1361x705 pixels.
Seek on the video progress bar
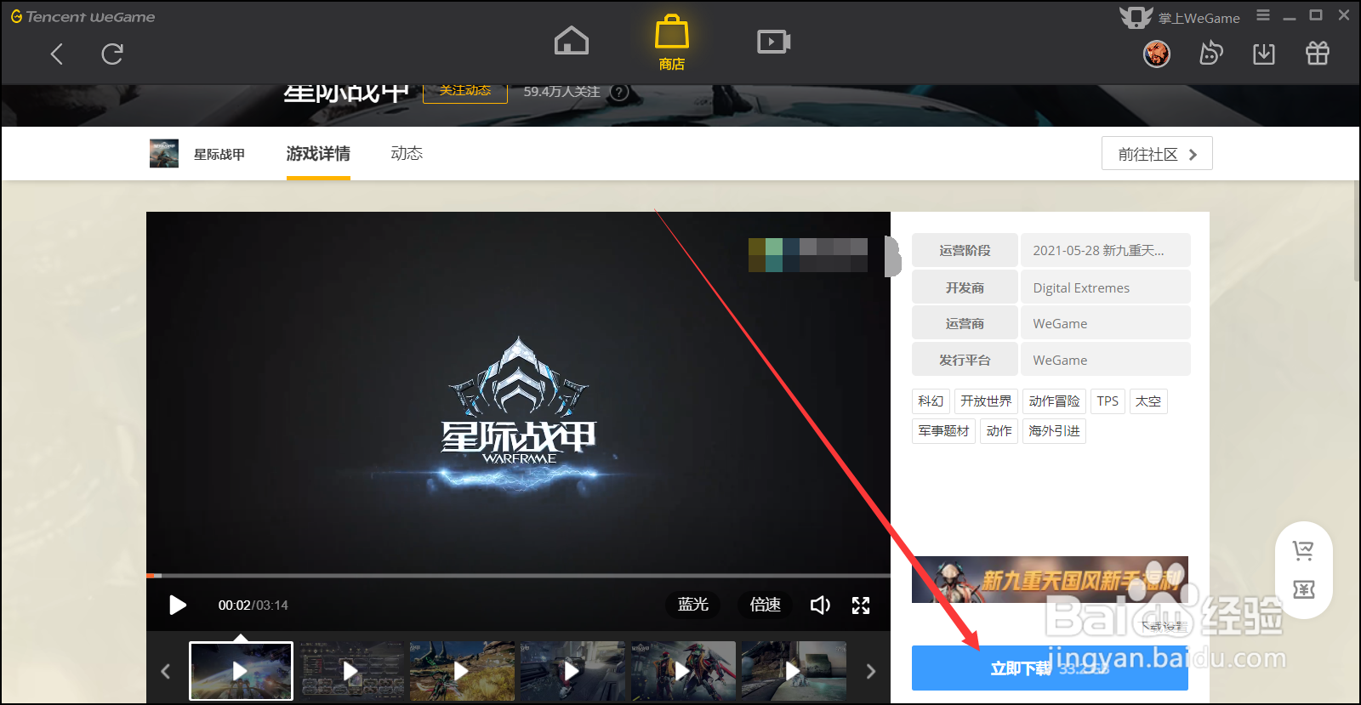point(518,576)
